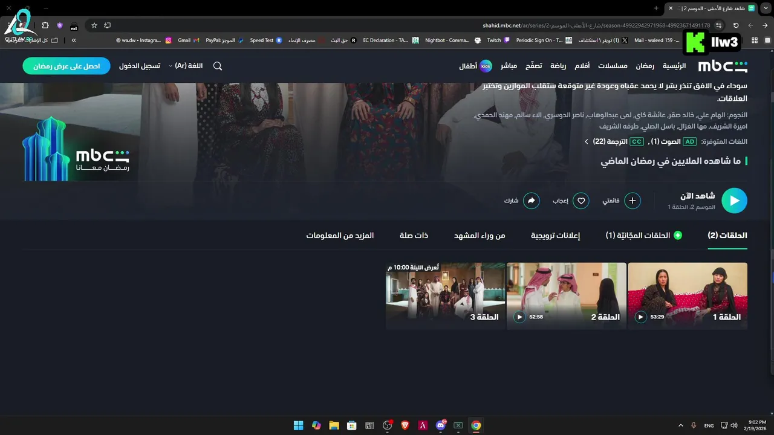
Task: Open Discord from the taskbar
Action: pyautogui.click(x=441, y=425)
